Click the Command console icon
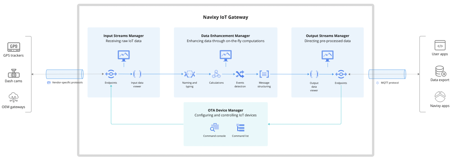This screenshot has height=161, width=454. pyautogui.click(x=214, y=127)
